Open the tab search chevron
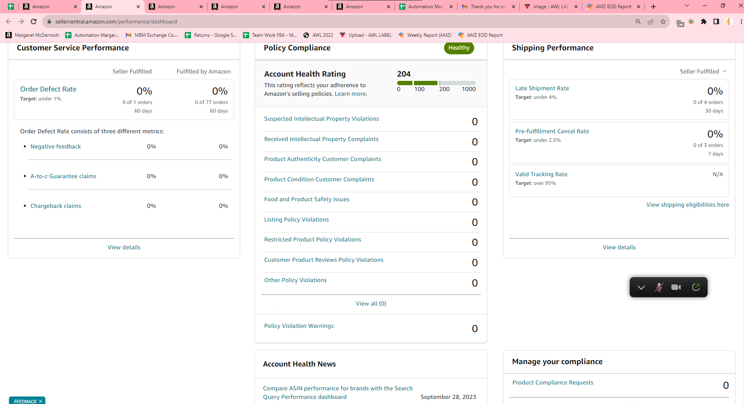Viewport: 744px width, 404px height. pos(687,6)
